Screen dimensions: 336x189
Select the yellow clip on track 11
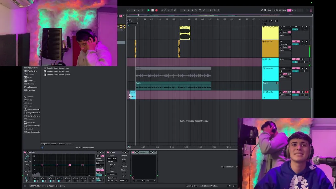(185, 33)
